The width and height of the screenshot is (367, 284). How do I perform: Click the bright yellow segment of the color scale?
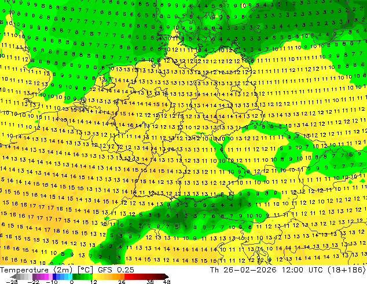[x=94, y=276]
